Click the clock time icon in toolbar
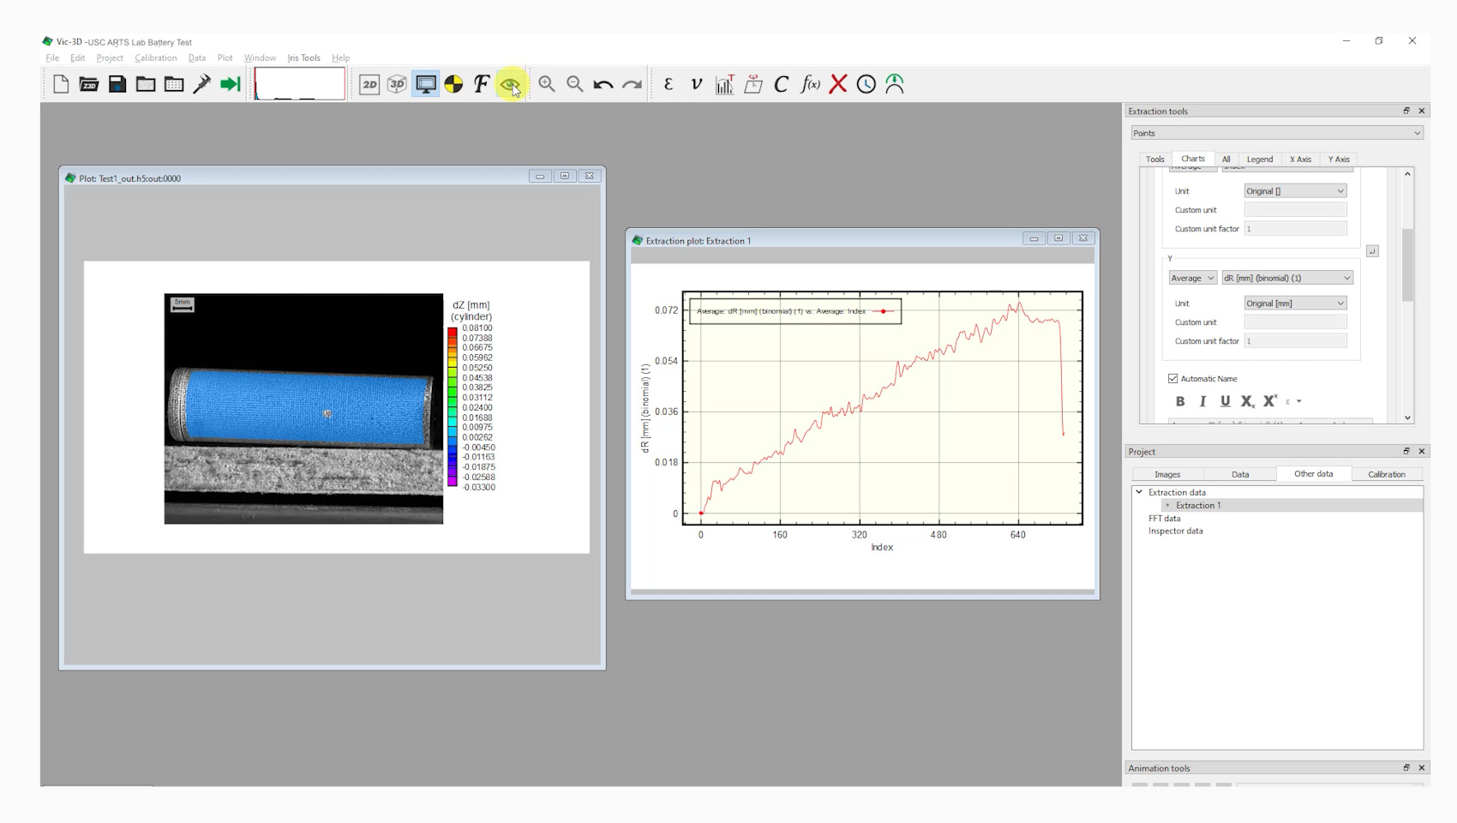 pos(866,84)
